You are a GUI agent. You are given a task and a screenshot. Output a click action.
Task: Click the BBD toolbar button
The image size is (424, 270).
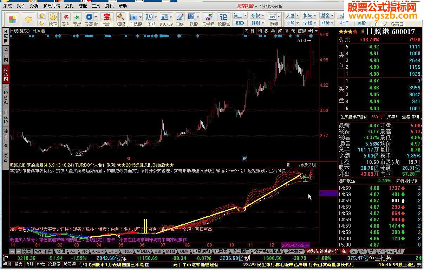pyautogui.click(x=240, y=23)
